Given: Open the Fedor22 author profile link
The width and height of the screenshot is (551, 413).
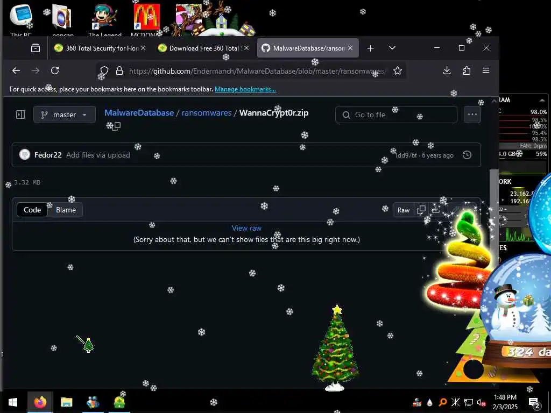Looking at the screenshot, I should coord(48,155).
